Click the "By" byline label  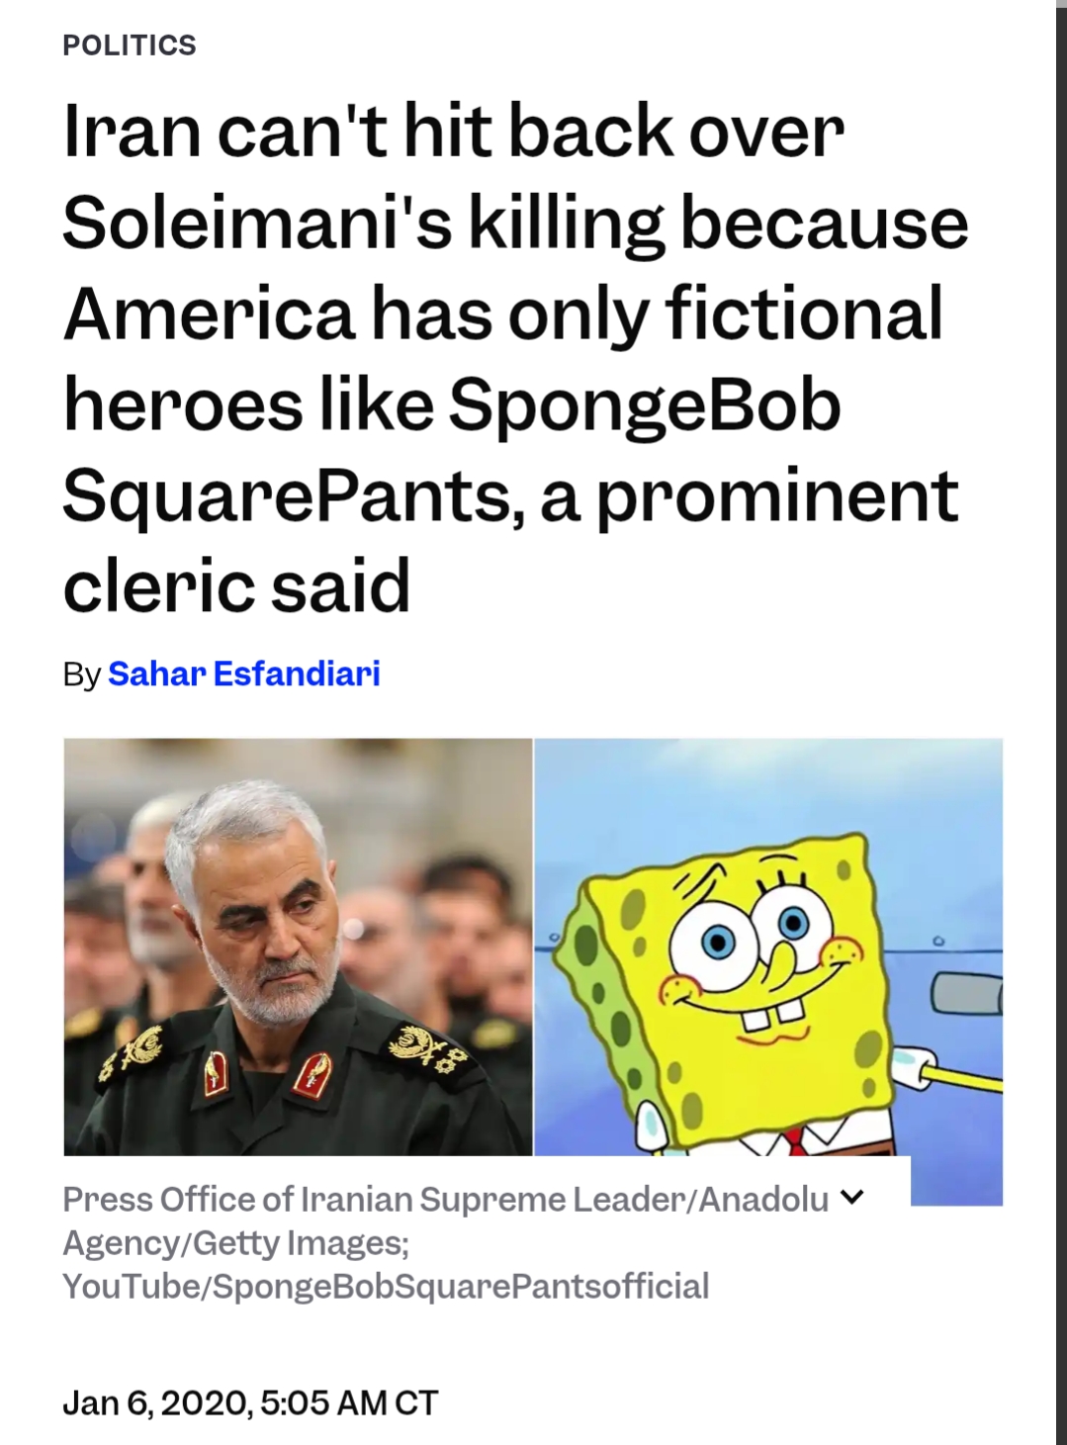tap(81, 674)
